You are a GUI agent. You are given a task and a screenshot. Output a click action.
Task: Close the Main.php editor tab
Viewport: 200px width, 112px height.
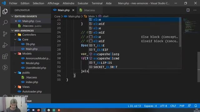point(73,10)
